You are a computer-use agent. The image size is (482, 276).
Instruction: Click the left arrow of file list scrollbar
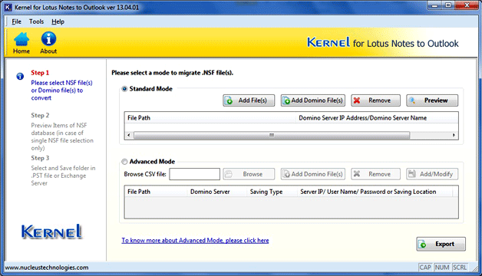pos(128,135)
